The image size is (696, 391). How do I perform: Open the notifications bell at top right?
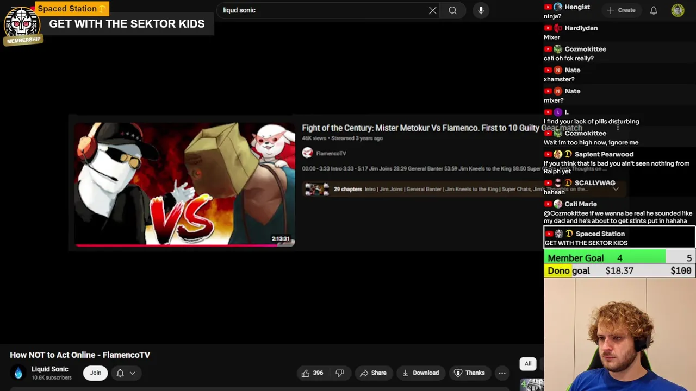point(654,10)
